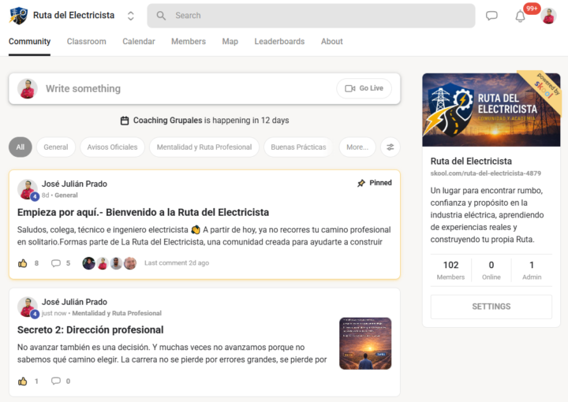Click the Write something post box

click(x=204, y=88)
